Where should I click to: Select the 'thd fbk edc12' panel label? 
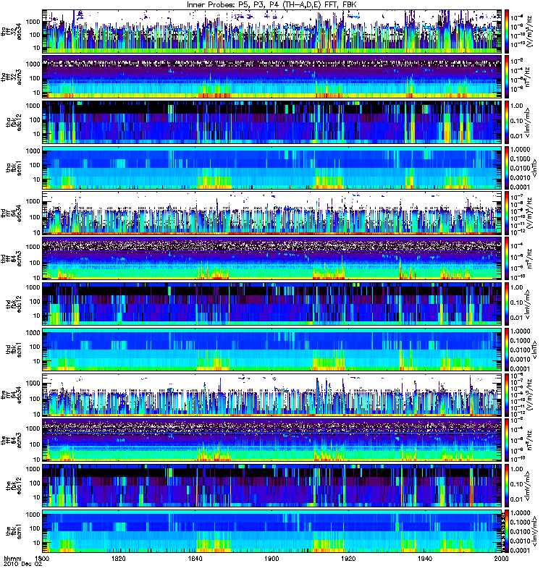14,304
